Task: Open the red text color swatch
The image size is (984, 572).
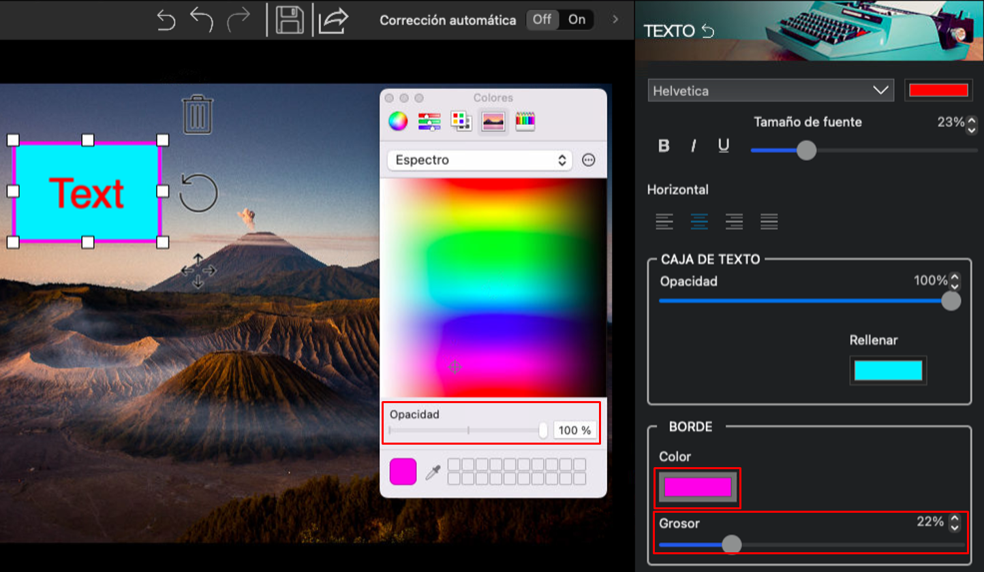Action: 938,91
